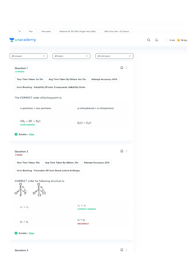Bookmark Question 2

122,151
